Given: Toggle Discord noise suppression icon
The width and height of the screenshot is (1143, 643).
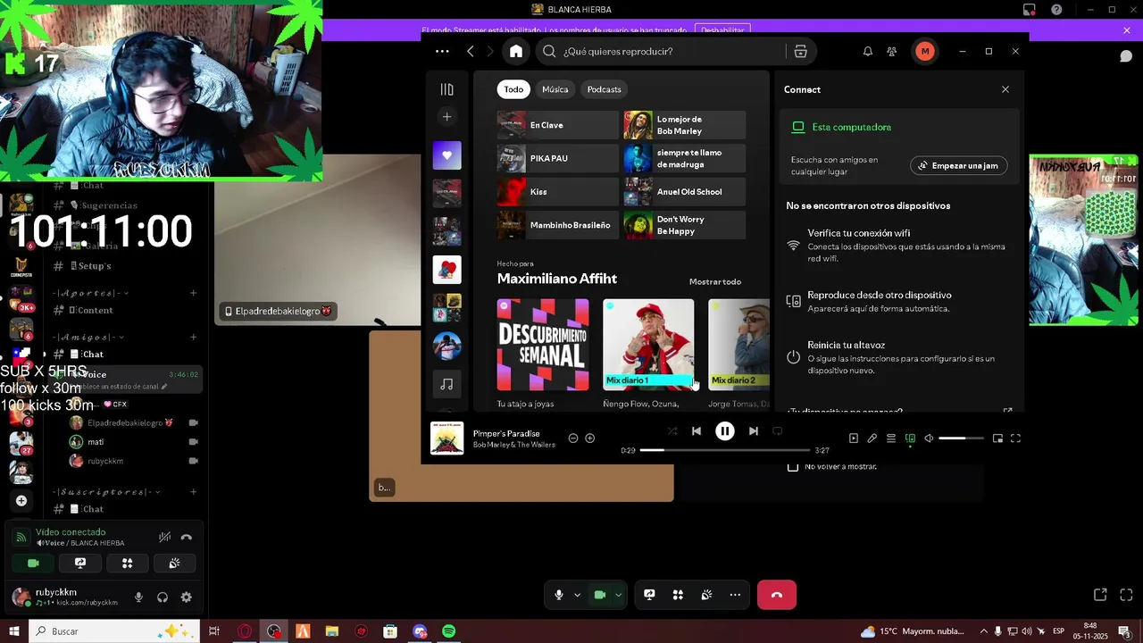Looking at the screenshot, I should point(164,538).
